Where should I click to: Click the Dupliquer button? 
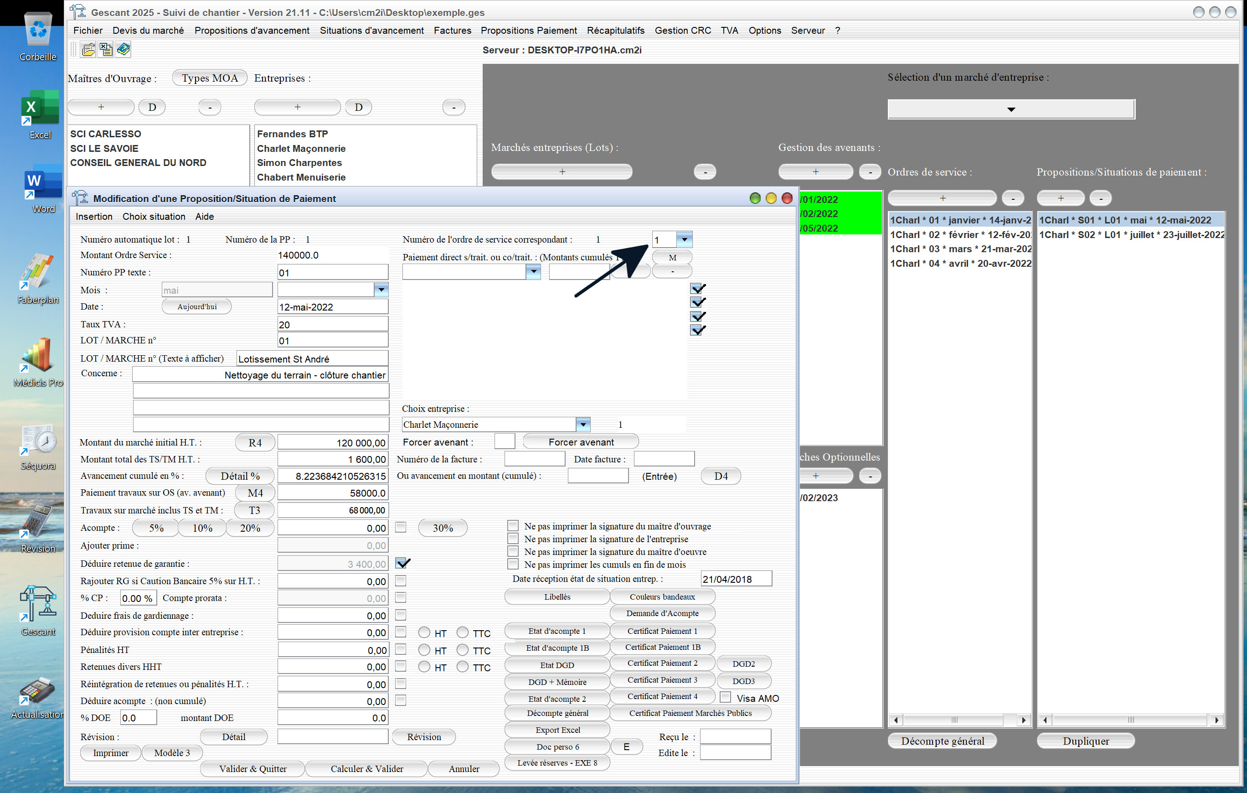[1086, 741]
